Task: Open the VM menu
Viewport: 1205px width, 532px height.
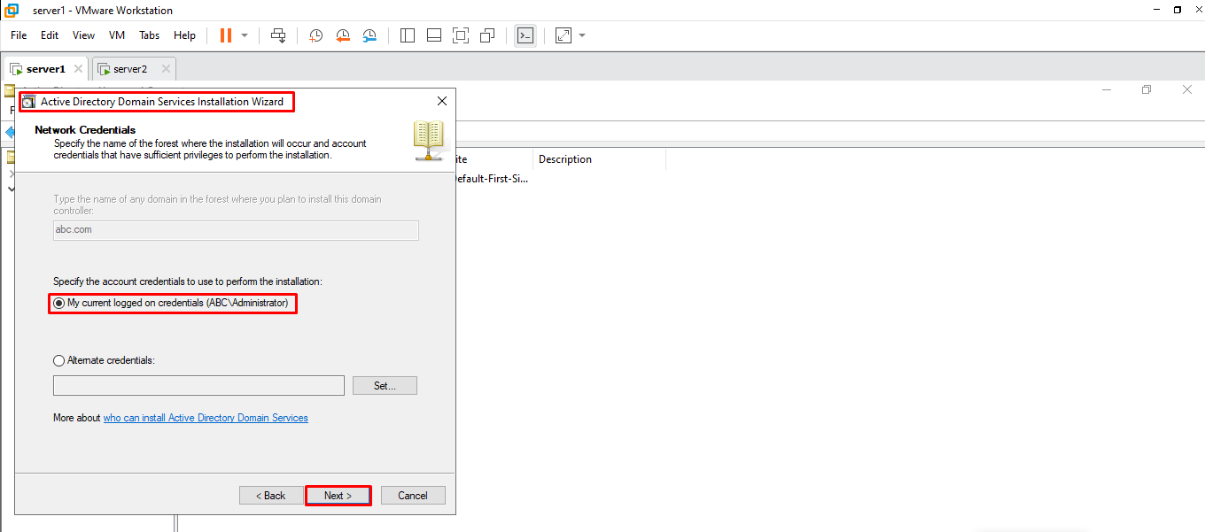Action: [117, 35]
